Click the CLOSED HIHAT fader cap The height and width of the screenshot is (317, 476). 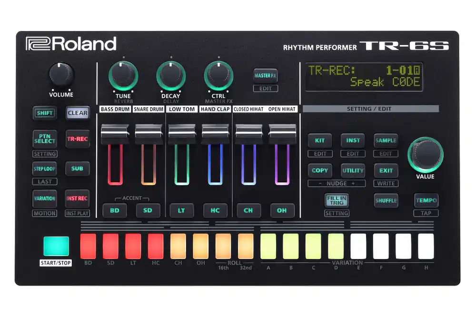(x=249, y=134)
